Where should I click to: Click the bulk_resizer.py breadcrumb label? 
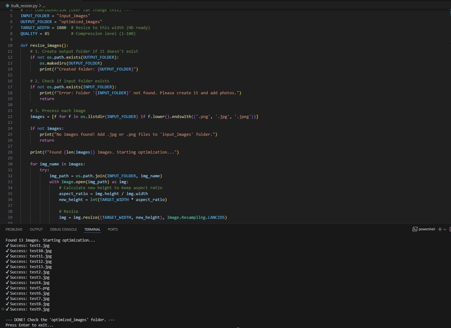[x=24, y=6]
